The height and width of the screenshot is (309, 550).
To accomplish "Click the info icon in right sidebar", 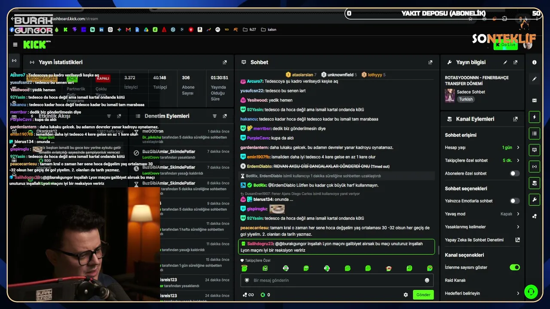I will click(535, 62).
